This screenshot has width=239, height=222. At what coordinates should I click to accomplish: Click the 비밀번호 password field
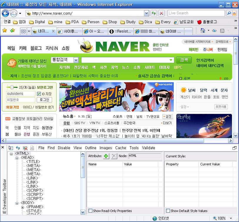(21, 100)
